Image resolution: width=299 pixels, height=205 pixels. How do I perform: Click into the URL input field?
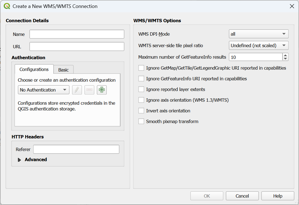(x=77, y=47)
